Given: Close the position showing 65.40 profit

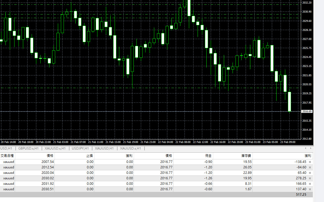Looking at the screenshot, I should pyautogui.click(x=310, y=173).
